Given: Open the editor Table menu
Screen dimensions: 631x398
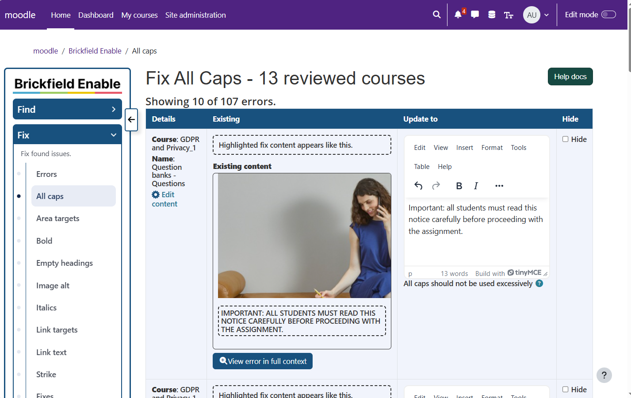Looking at the screenshot, I should 422,167.
